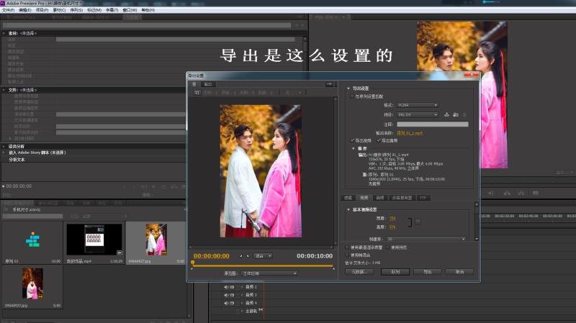Open the 字幕(T) menu
Image resolution: width=576 pixels, height=323 pixels.
tap(112, 10)
